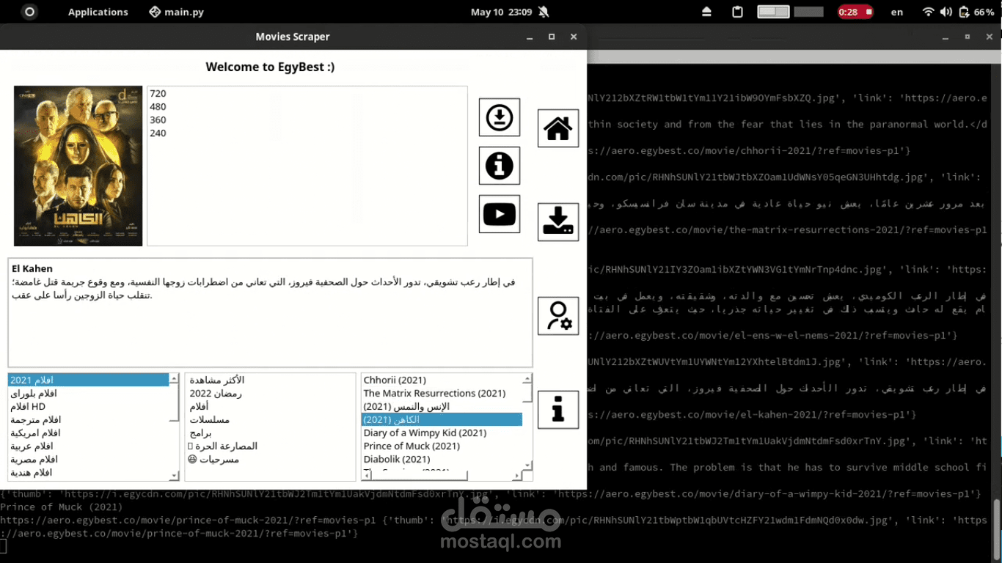Click the muted notification bell icon
Image resolution: width=1002 pixels, height=563 pixels.
tap(544, 12)
